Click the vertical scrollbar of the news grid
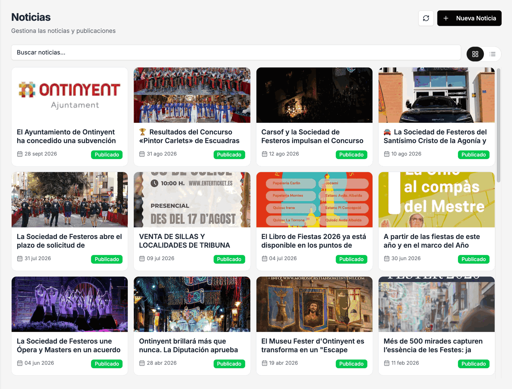 pos(498,125)
